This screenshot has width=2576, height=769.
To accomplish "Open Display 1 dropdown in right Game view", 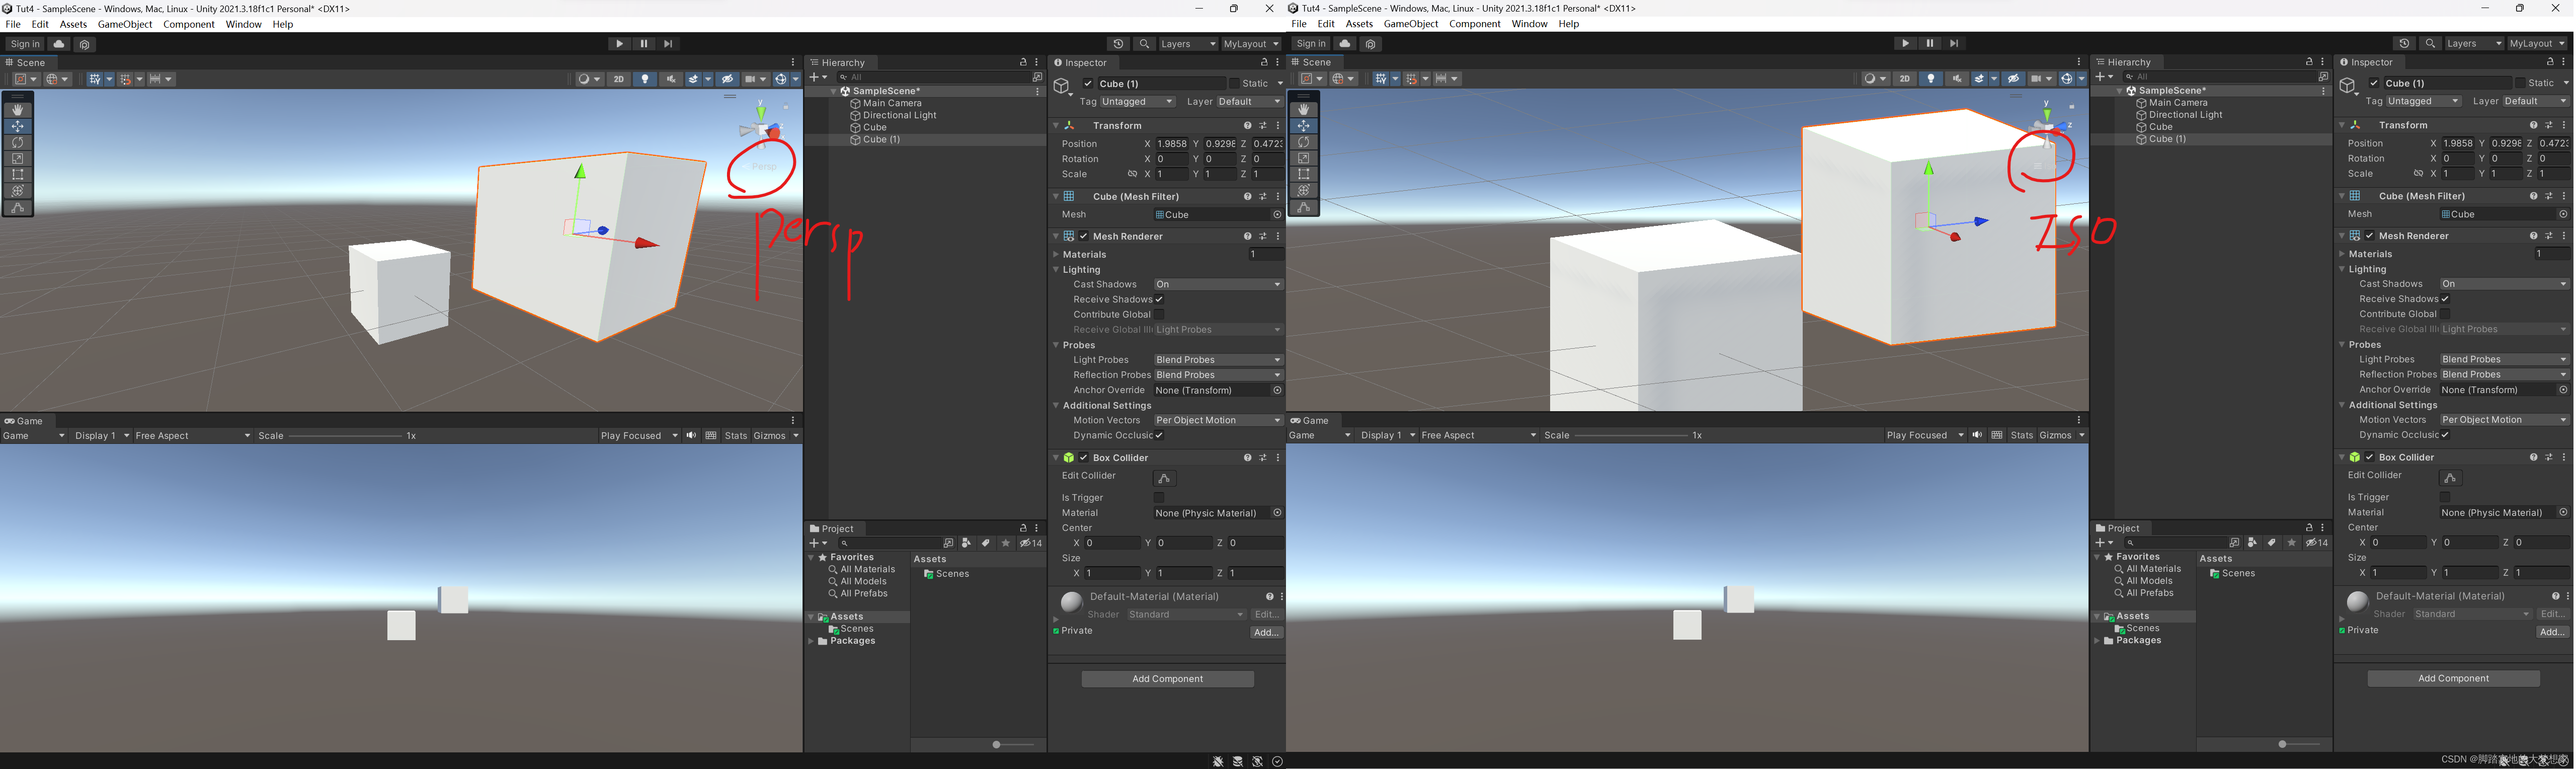I will tap(1388, 436).
